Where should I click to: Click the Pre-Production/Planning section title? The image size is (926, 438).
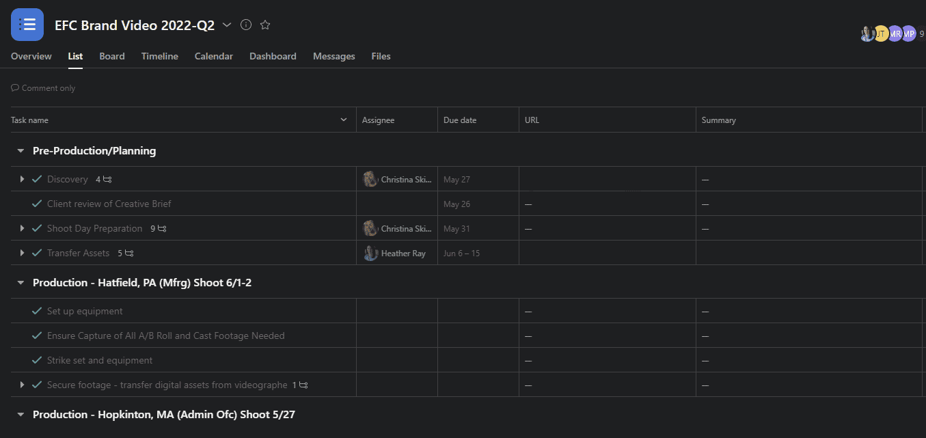click(x=94, y=150)
